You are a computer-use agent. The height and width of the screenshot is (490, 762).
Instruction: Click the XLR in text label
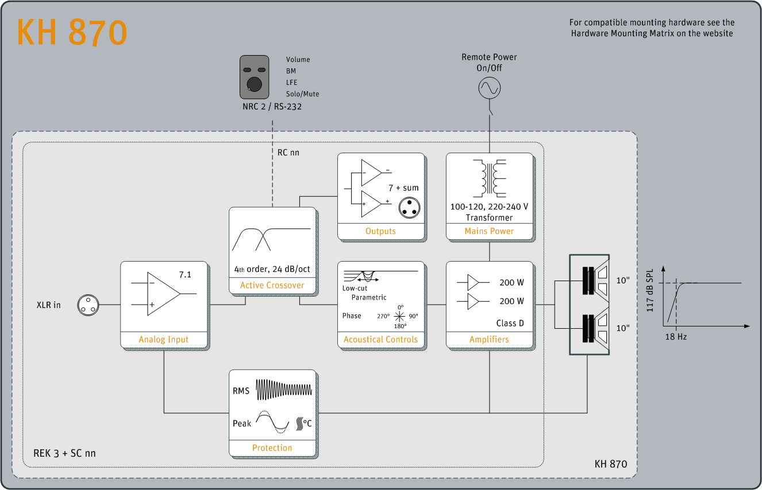(49, 305)
